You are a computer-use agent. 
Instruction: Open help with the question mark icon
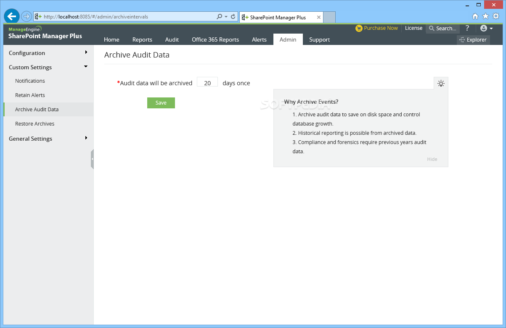(467, 28)
